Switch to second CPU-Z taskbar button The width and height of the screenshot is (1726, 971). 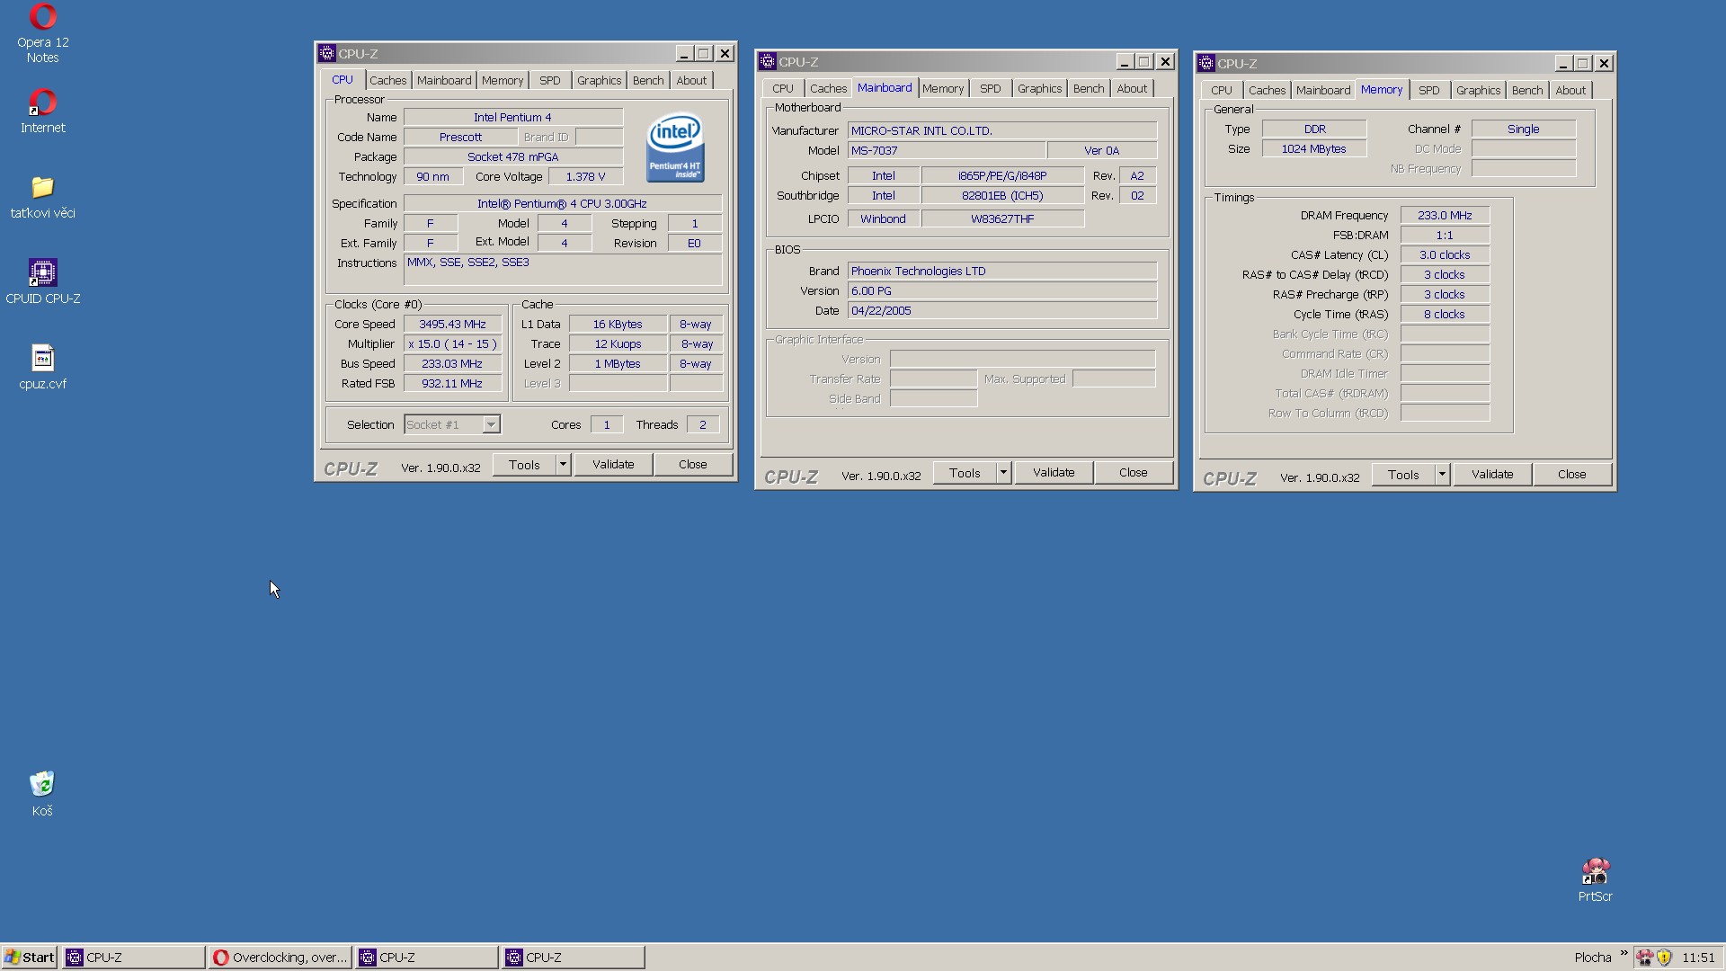click(x=427, y=958)
